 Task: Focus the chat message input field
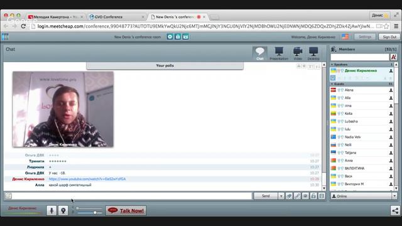coord(132,196)
